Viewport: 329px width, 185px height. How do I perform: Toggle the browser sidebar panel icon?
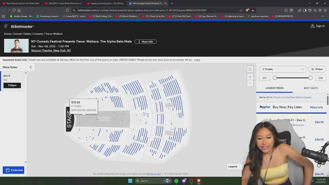tap(305, 10)
